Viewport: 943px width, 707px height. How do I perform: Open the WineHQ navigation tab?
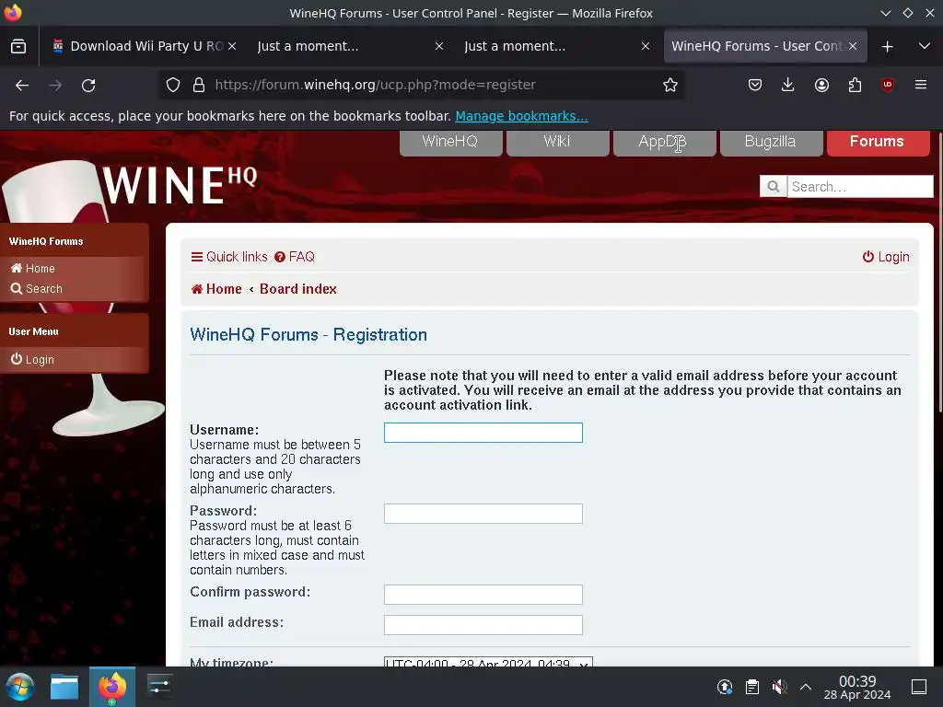(x=450, y=143)
